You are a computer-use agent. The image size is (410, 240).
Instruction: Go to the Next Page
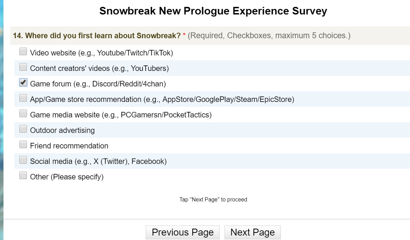click(252, 232)
